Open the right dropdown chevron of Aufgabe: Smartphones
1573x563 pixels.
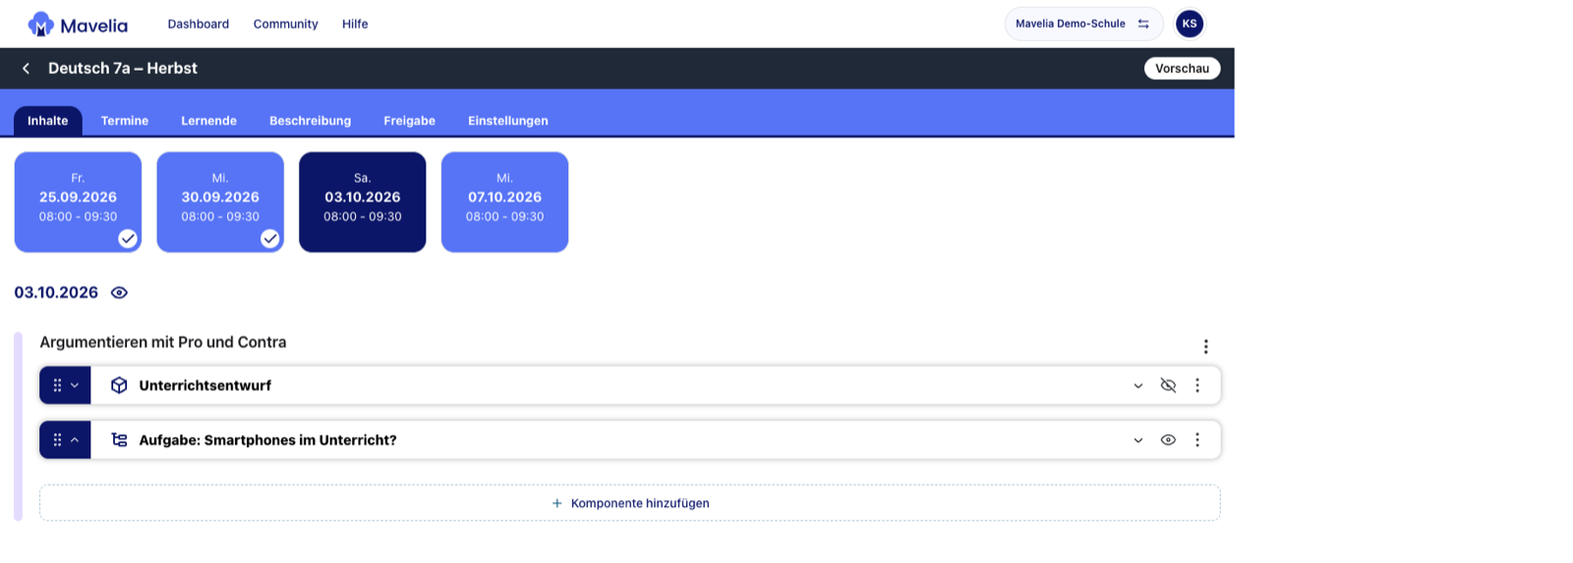[x=1137, y=441]
